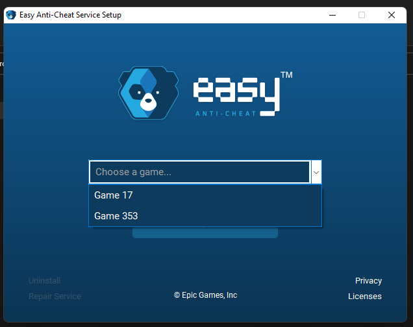This screenshot has width=413, height=327.
Task: Click the bear logo graphic
Action: point(149,93)
